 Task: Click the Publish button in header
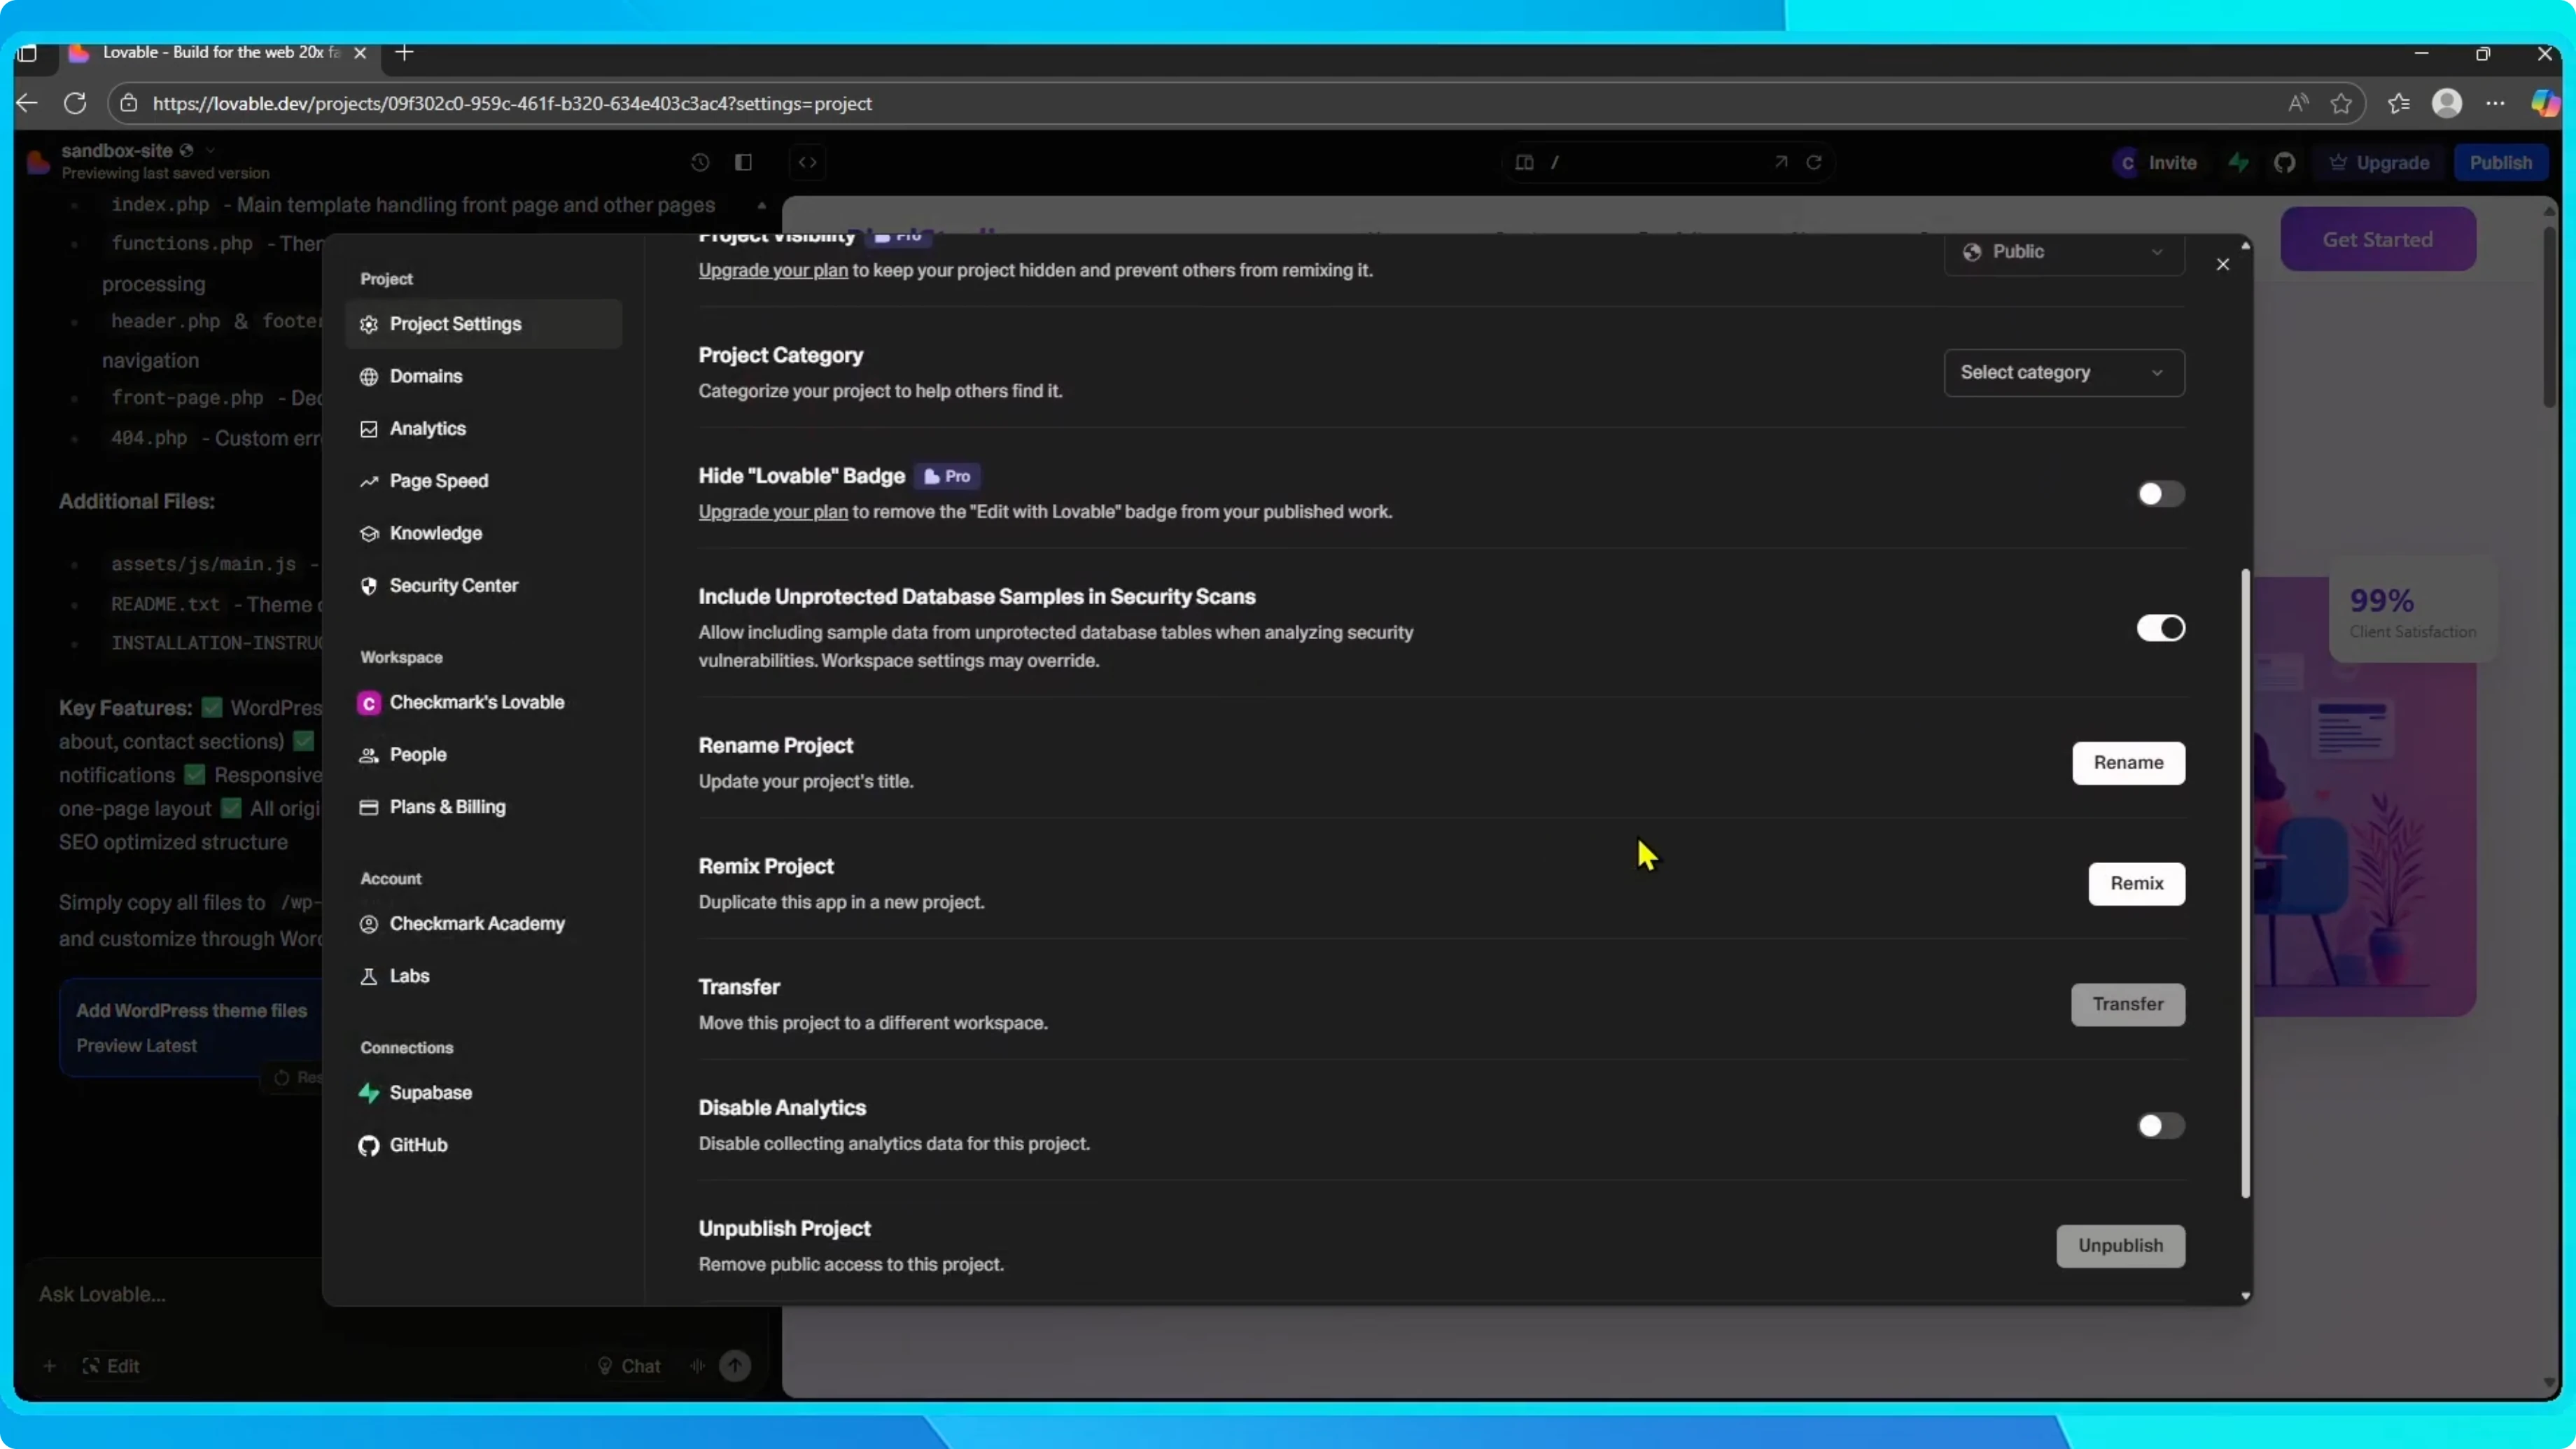pyautogui.click(x=2500, y=163)
